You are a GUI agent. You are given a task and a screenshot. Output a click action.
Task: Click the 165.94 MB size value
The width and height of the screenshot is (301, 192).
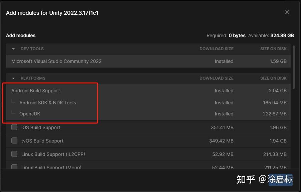[x=275, y=103]
